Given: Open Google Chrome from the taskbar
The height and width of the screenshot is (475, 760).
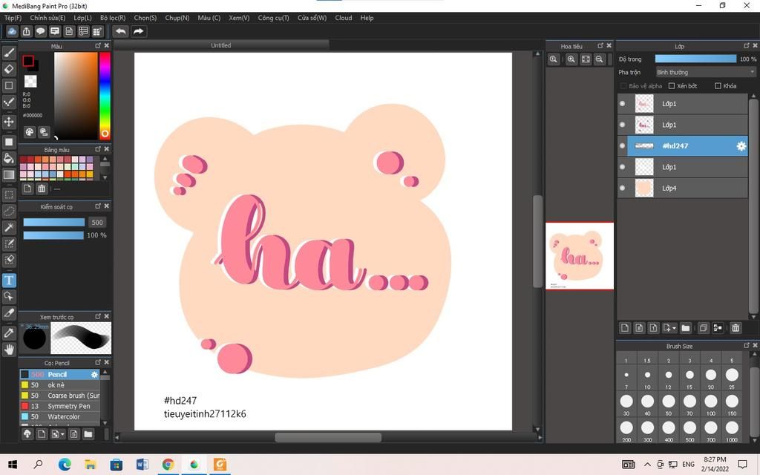Looking at the screenshot, I should [x=168, y=465].
